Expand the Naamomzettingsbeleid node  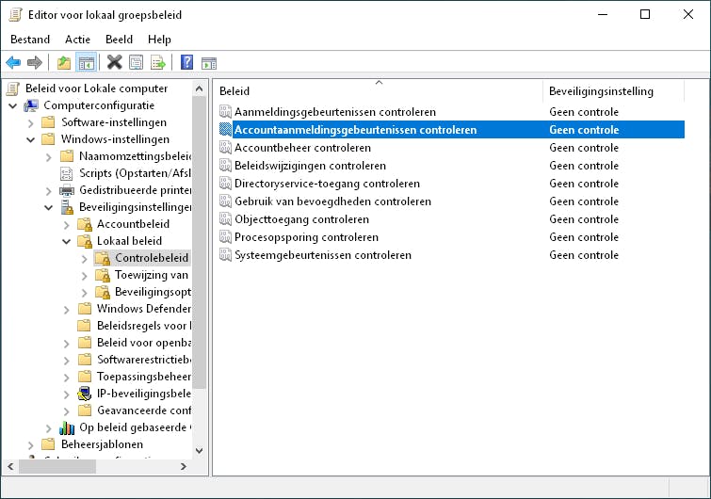coord(49,157)
